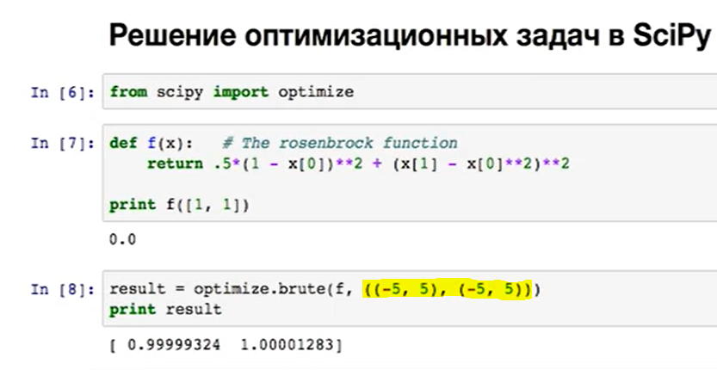Select the "In [8]:" prompt label
This screenshot has width=717, height=370.
coord(63,289)
